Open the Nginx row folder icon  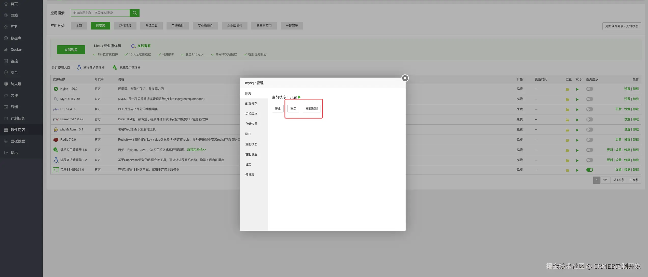tap(567, 89)
